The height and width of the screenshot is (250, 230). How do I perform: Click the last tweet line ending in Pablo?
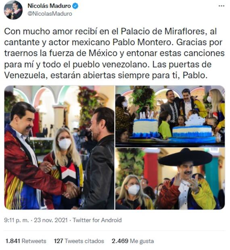pos(106,75)
